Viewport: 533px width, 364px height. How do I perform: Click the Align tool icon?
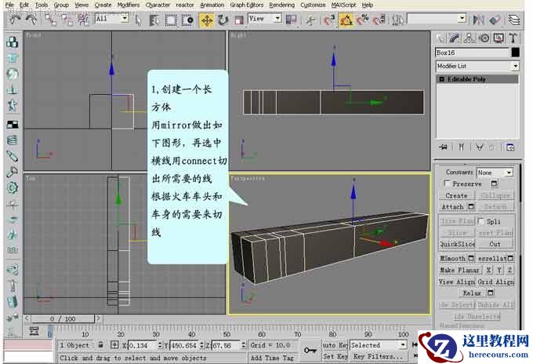[495, 20]
